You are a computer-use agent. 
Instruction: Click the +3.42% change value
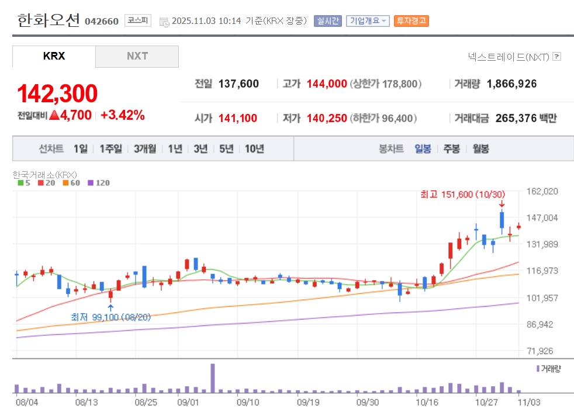[x=123, y=115]
